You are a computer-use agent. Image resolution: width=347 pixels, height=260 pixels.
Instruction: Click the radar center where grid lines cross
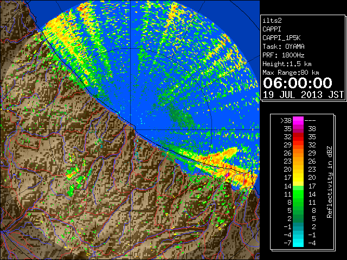coord(130,130)
